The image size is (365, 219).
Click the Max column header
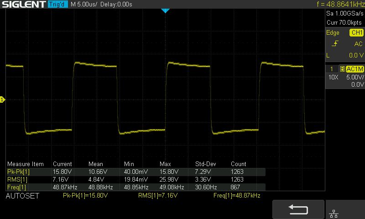coord(165,164)
